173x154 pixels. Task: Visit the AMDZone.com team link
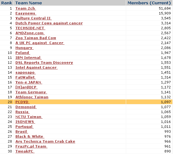(x=30, y=33)
